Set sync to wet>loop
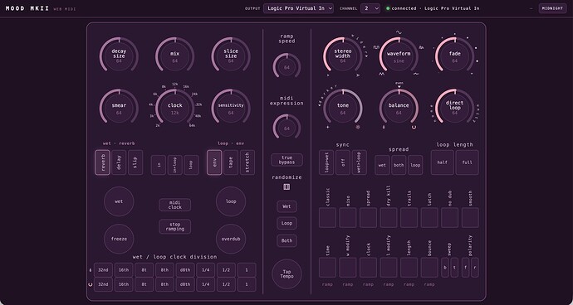The image size is (573, 305). (x=360, y=162)
